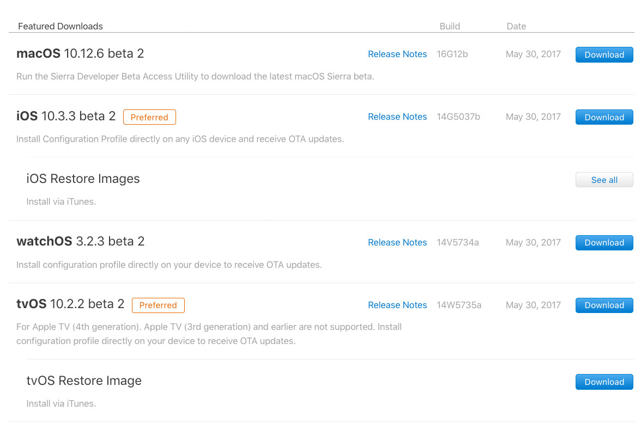The height and width of the screenshot is (423, 641).
Task: Select the macOS 10.12.6 beta 2 title
Action: click(x=80, y=54)
